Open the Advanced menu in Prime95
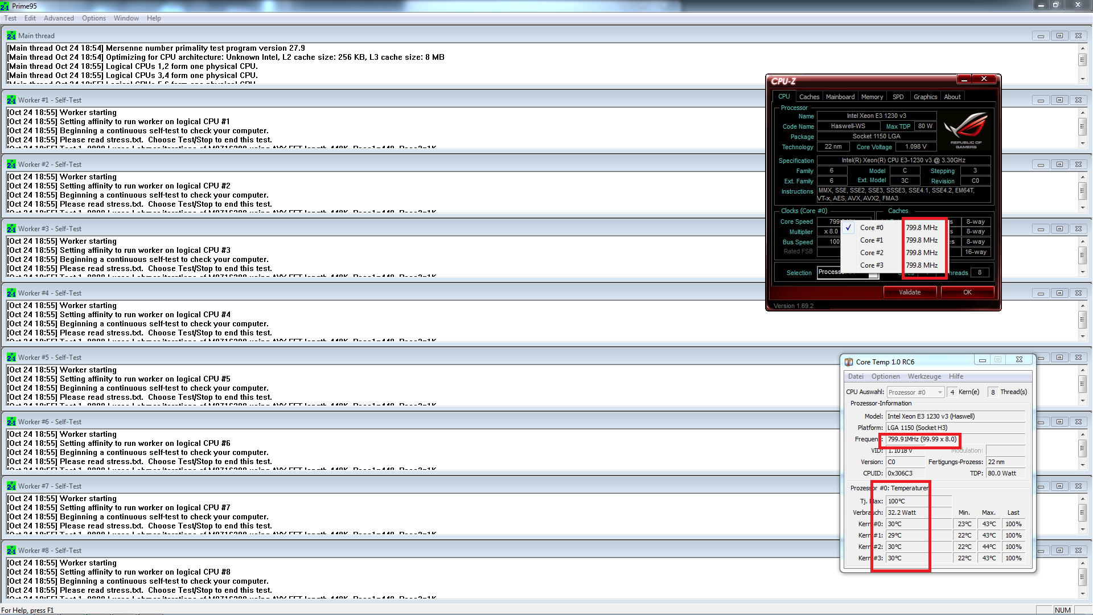Screen dimensions: 1093x615 [59, 18]
